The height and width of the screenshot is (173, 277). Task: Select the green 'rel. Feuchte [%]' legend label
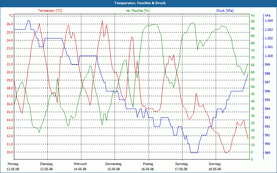pos(138,11)
